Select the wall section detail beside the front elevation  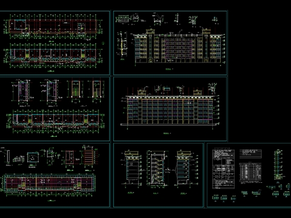(122, 43)
